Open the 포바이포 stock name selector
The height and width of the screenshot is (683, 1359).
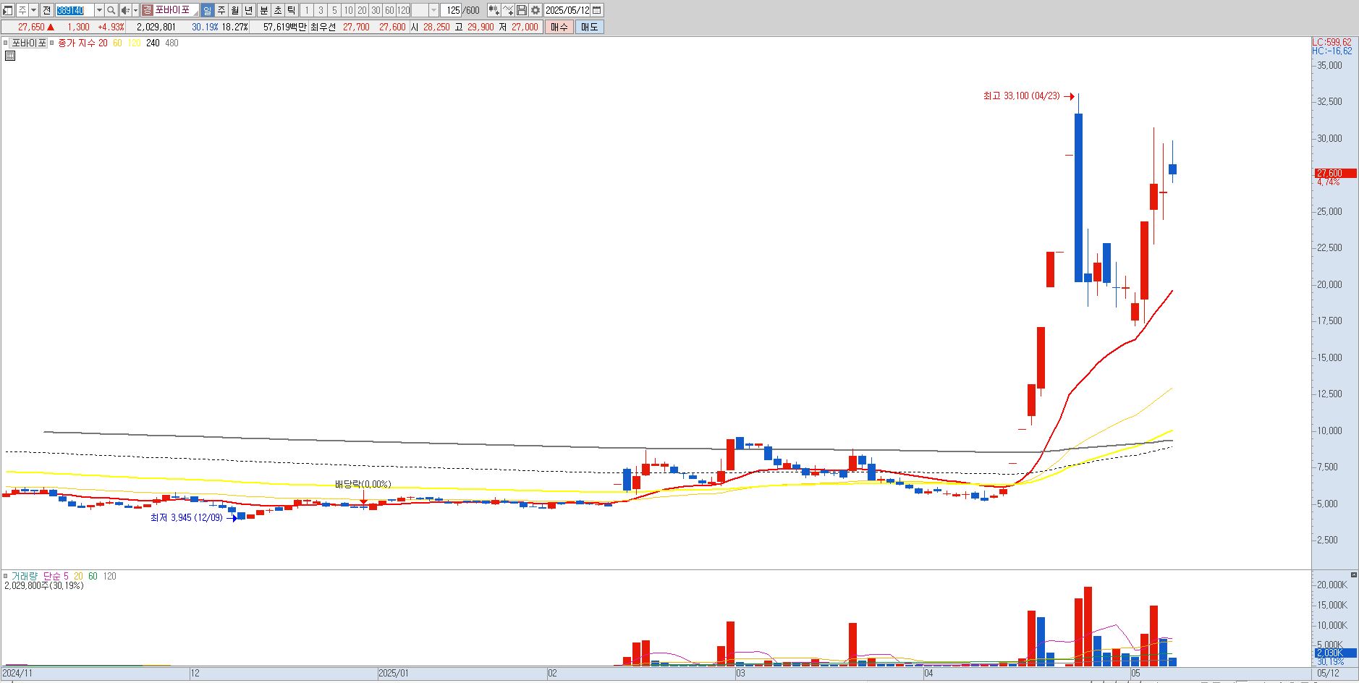coord(176,10)
